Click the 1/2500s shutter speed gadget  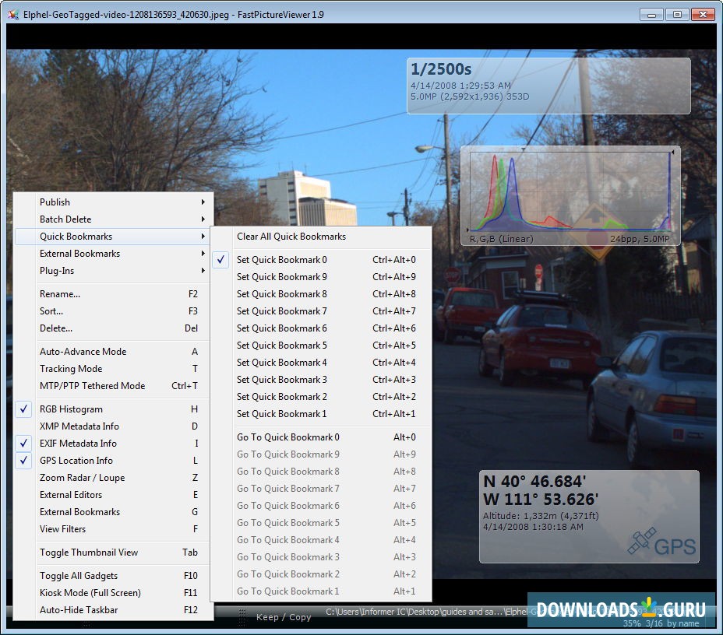pyautogui.click(x=441, y=69)
